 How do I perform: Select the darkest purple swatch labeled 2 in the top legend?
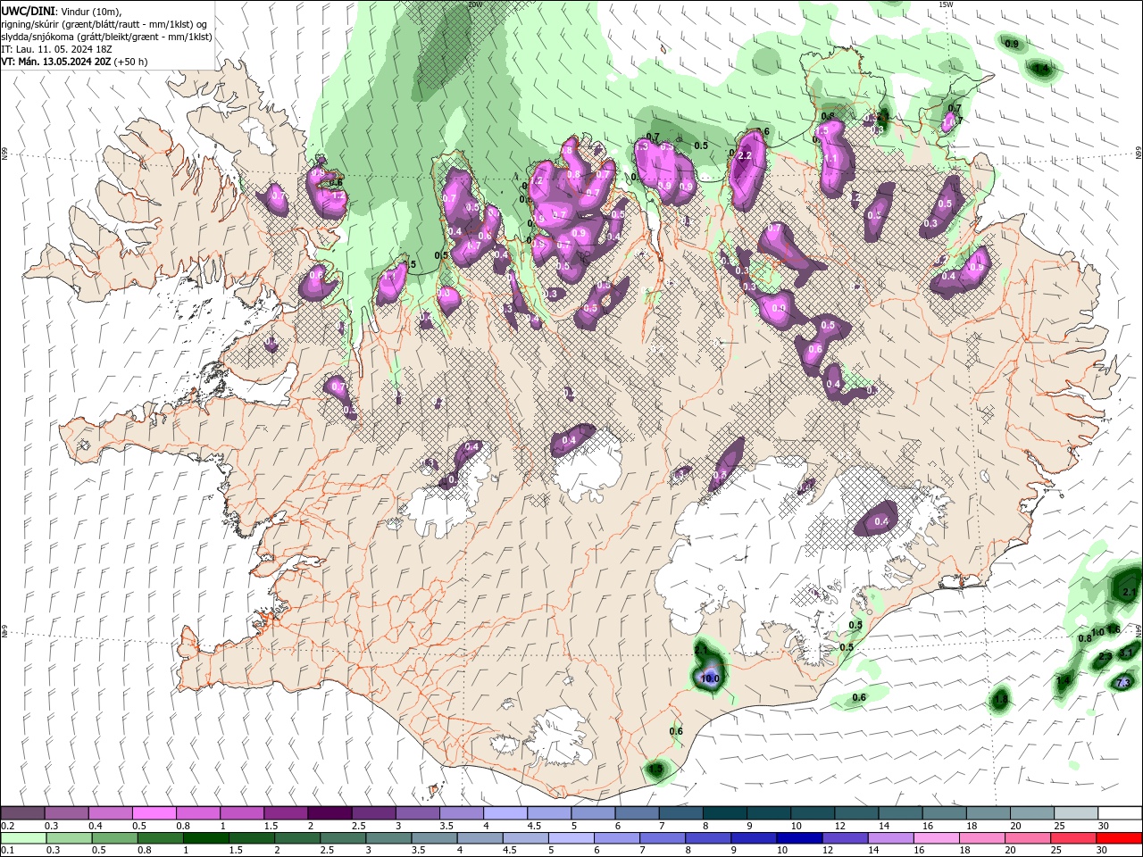tap(329, 813)
